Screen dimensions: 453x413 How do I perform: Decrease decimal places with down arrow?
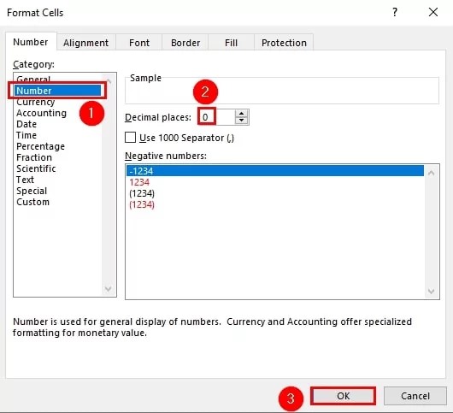pos(241,121)
